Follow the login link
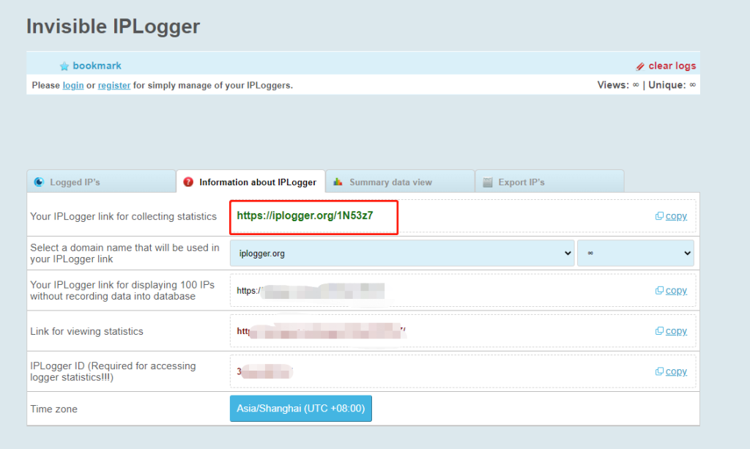The height and width of the screenshot is (449, 750). 73,85
